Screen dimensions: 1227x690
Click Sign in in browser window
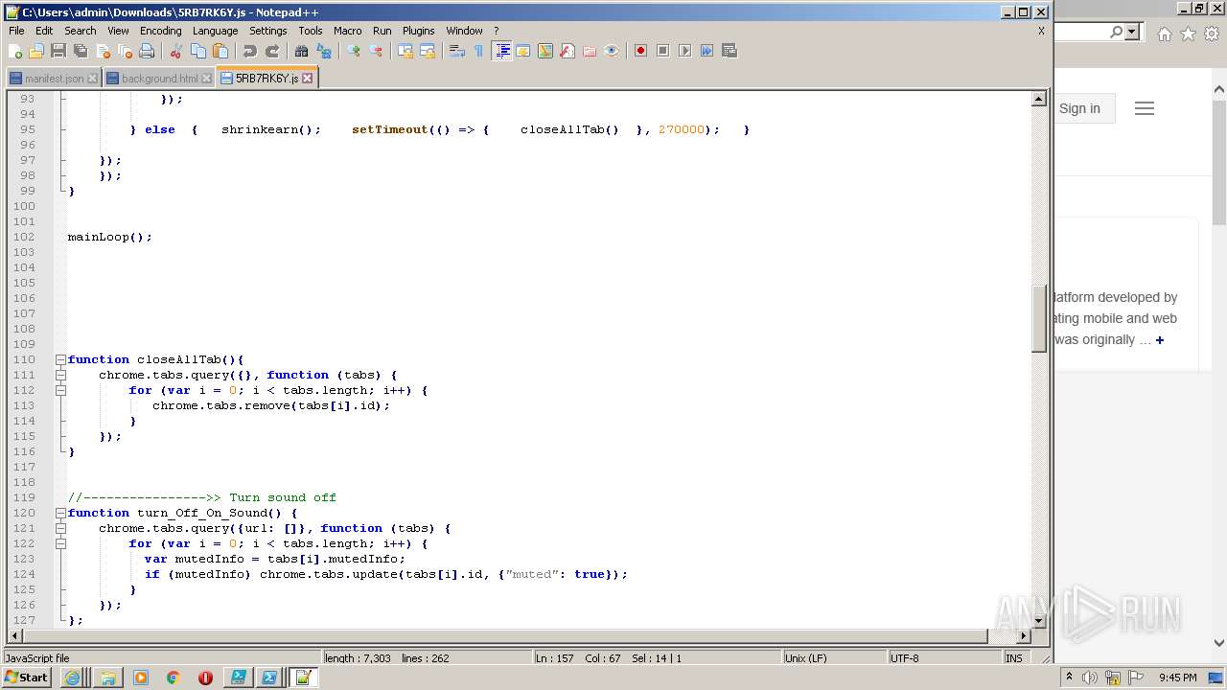(1079, 108)
